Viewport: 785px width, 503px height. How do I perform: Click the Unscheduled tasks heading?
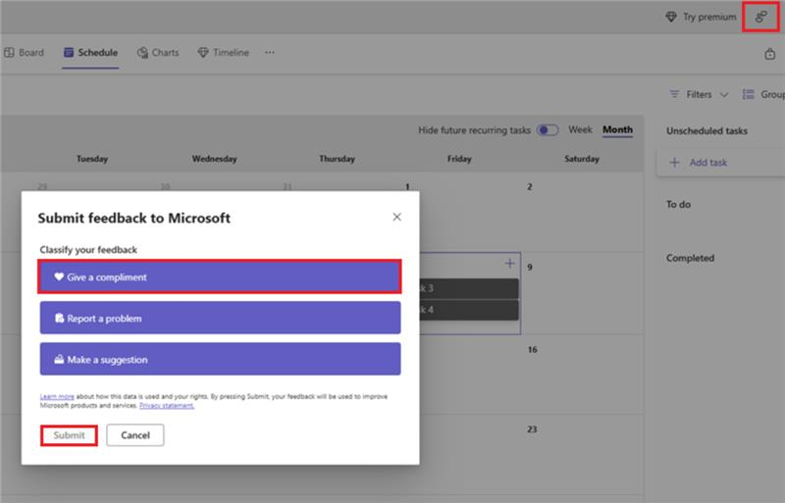pos(706,130)
